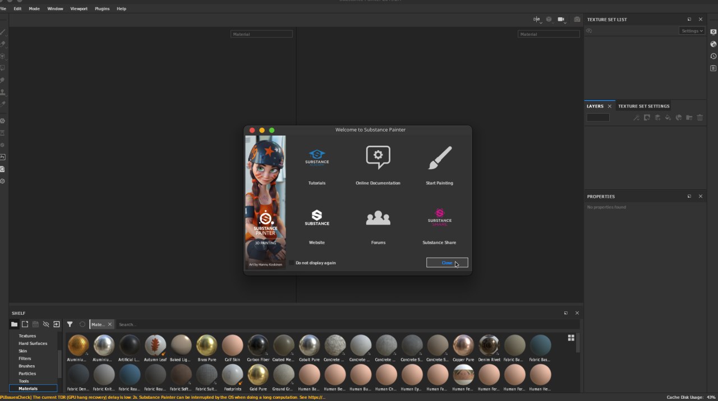Select the Brushes category in the Shelf
Screen dimensions: 718x401
click(26, 366)
